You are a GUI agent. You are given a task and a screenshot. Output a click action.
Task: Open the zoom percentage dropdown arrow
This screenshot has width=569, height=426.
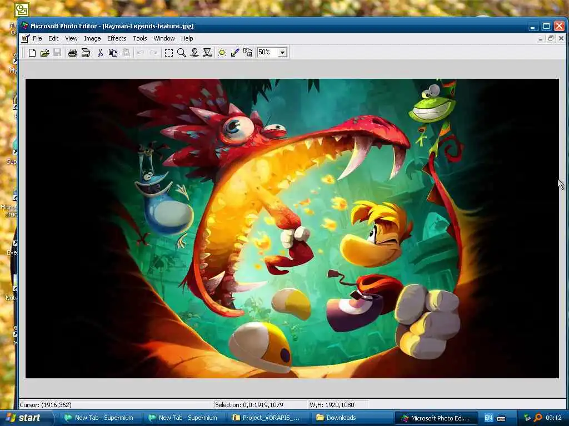(x=282, y=53)
